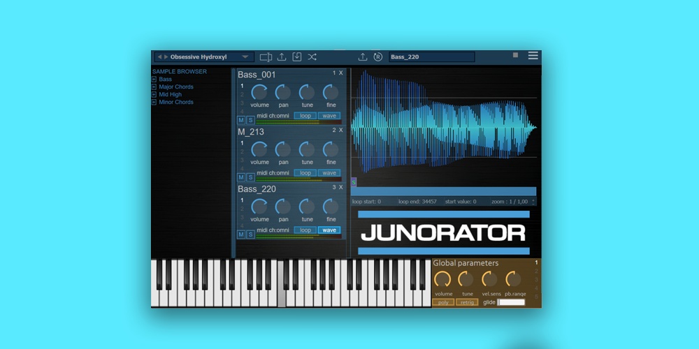Image resolution: width=699 pixels, height=349 pixels.
Task: Select the Bass category in Sample Browser
Action: [165, 80]
